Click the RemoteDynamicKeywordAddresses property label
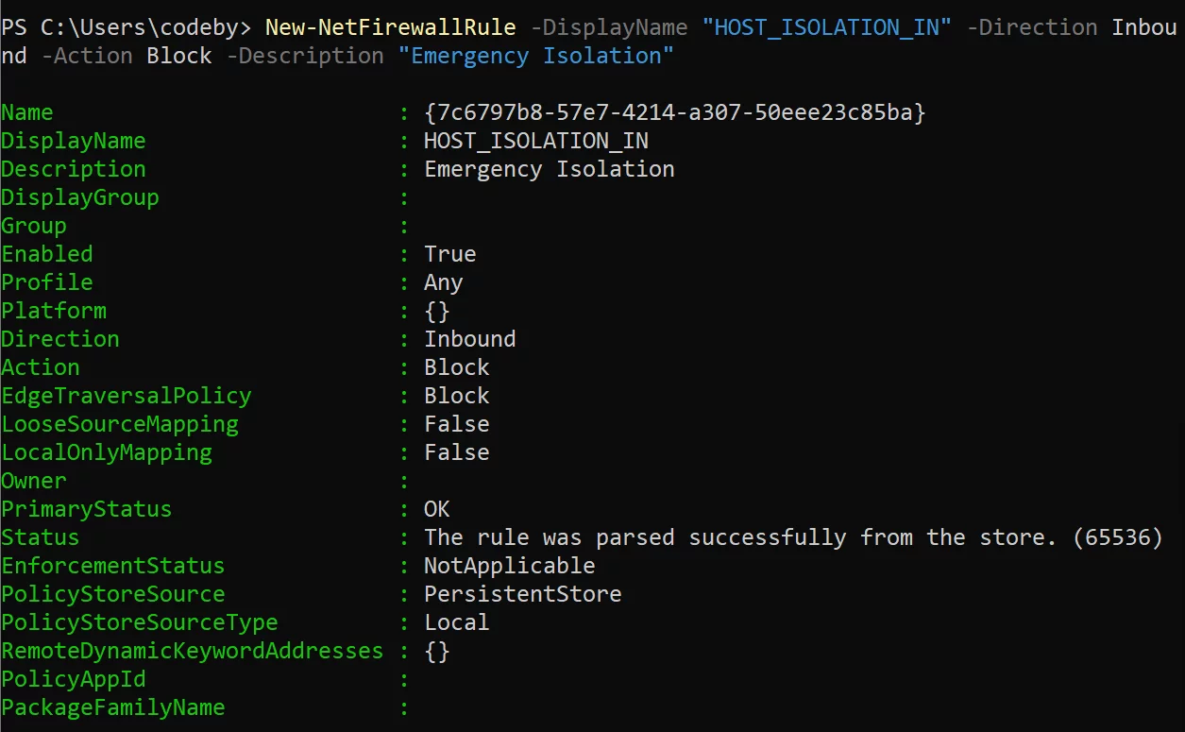Viewport: 1185px width, 732px height. (x=193, y=651)
